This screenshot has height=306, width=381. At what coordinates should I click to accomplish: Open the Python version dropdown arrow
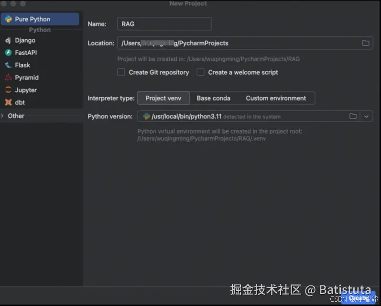pos(366,116)
